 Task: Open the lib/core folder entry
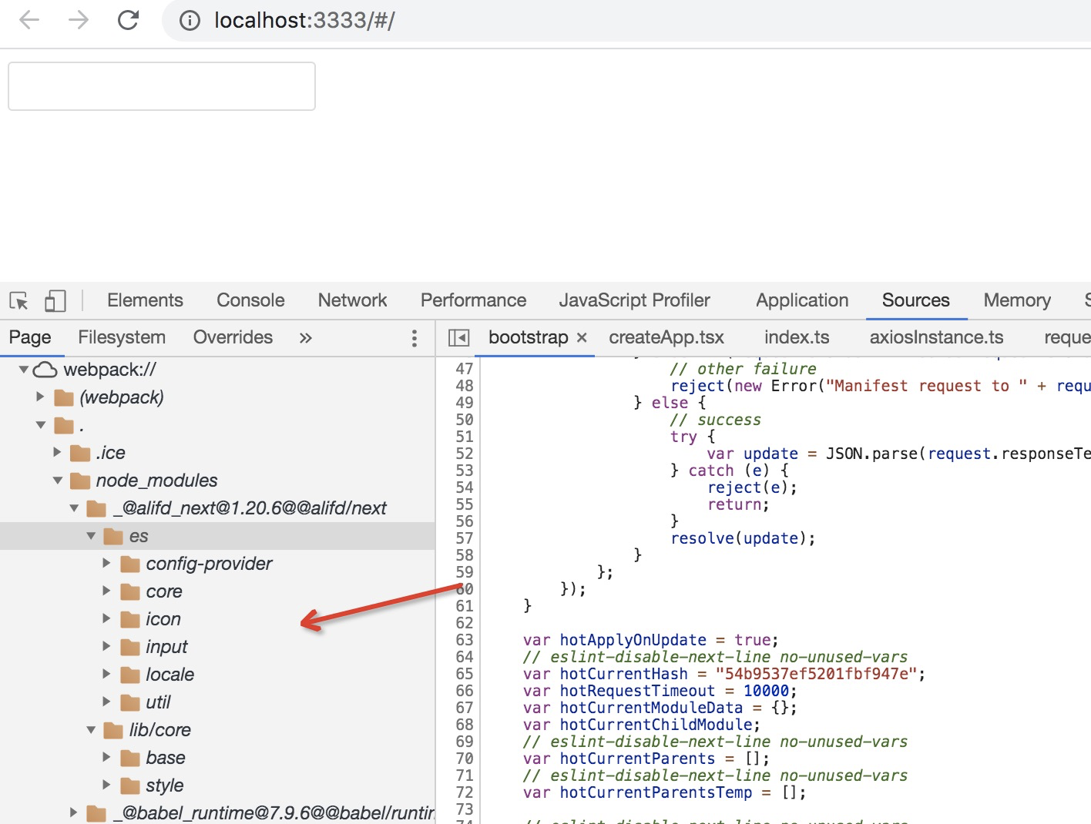tap(158, 729)
